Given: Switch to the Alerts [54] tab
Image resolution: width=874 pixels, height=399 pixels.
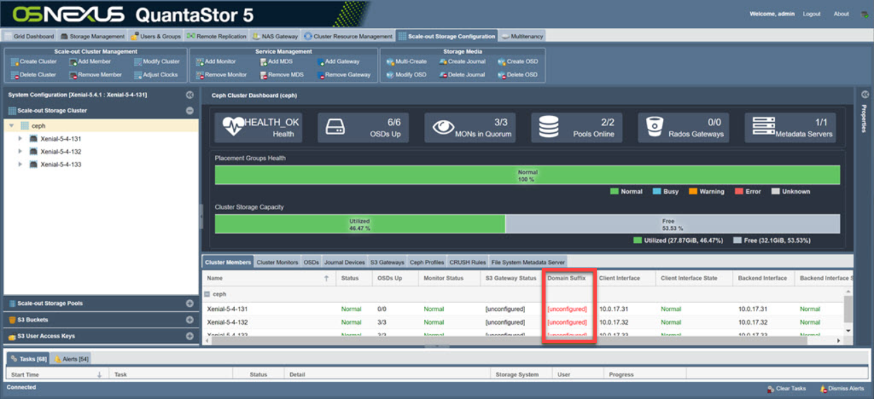Looking at the screenshot, I should tap(71, 359).
